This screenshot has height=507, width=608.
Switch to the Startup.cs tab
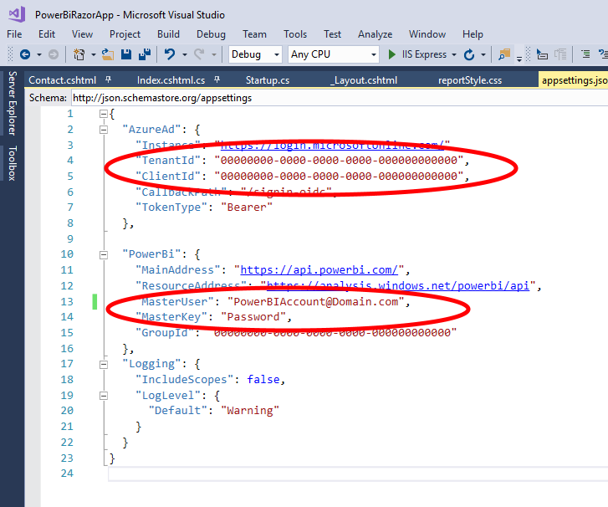tap(268, 80)
